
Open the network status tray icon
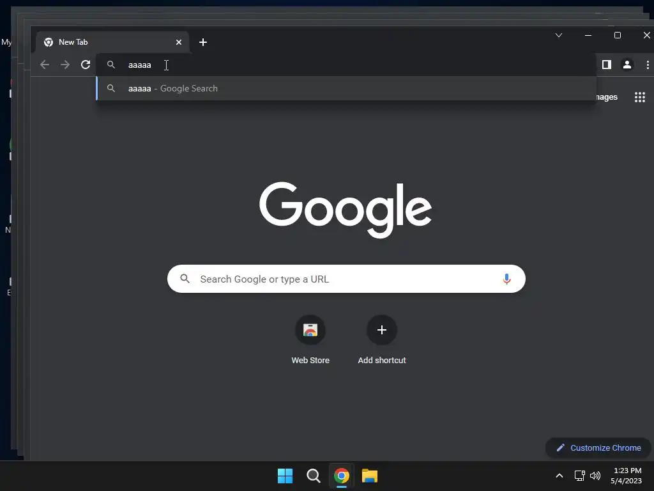click(x=580, y=476)
